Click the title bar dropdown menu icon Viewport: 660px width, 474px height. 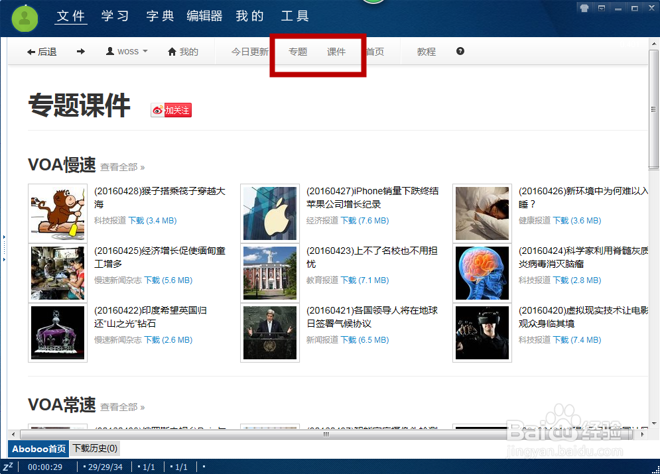602,8
